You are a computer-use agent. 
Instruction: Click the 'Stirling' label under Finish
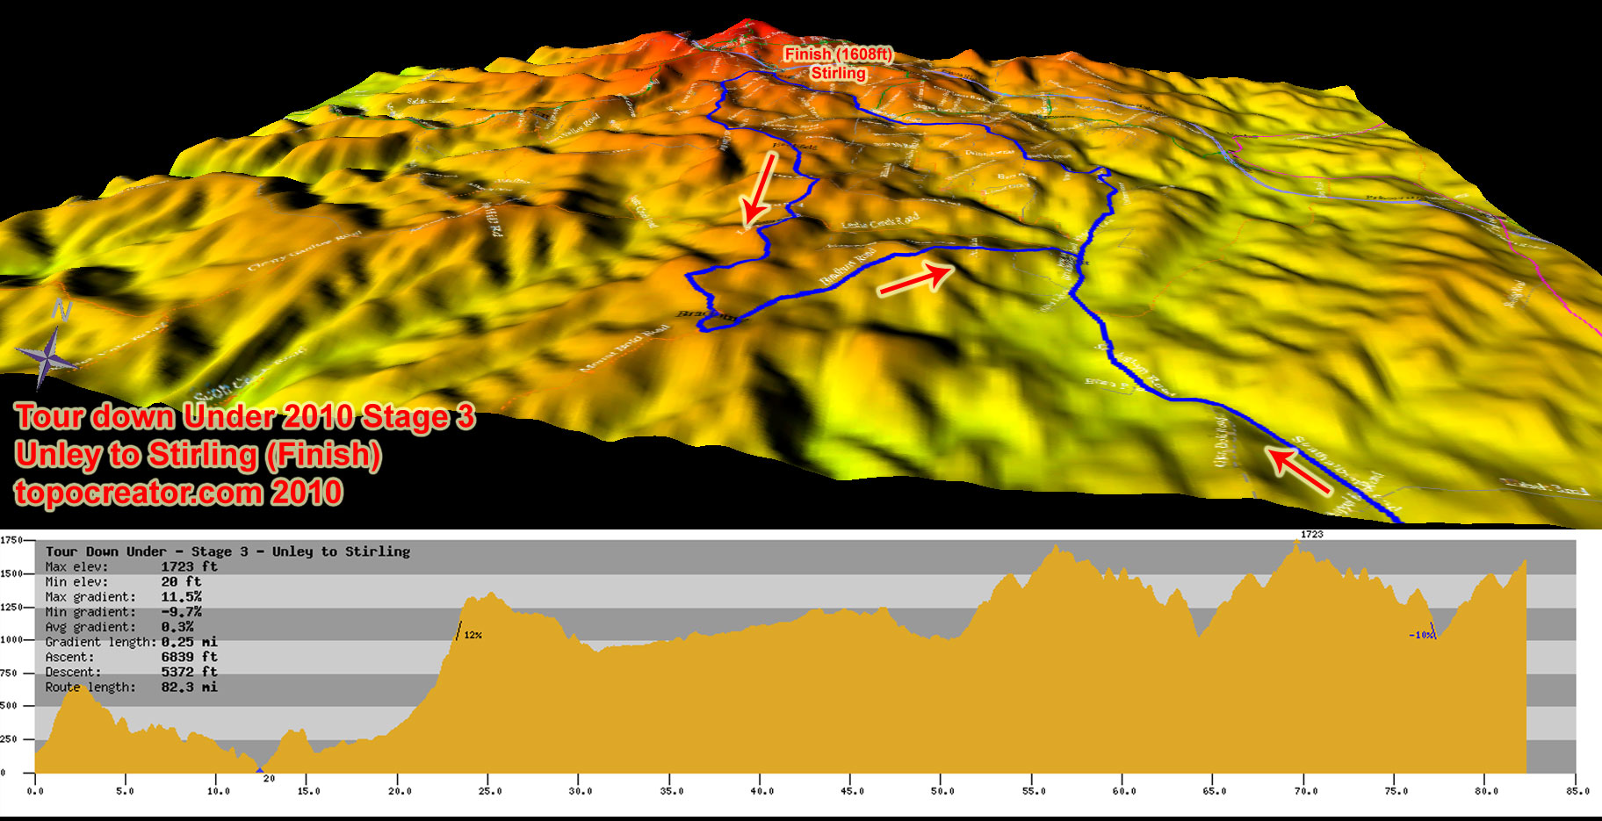838,73
